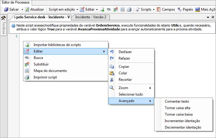This screenshot has width=216, height=138.
Task: Choose Selecionar tudo in submenu
Action: click(131, 94)
